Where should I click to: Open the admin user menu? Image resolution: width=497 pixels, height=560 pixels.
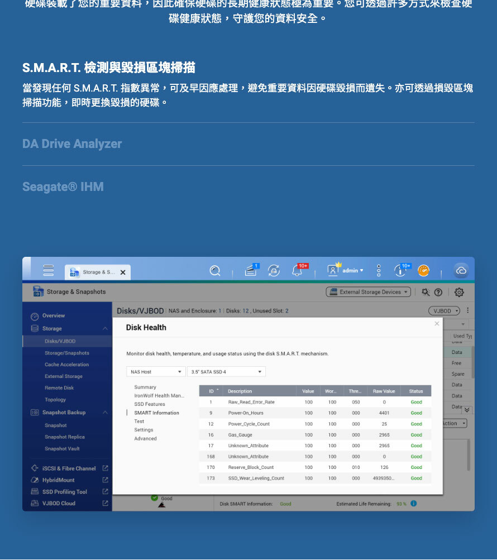point(345,270)
